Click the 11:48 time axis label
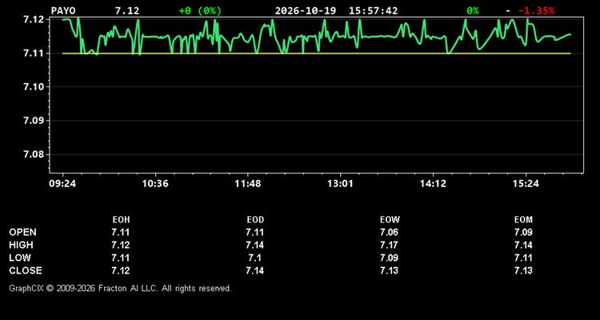This screenshot has width=600, height=320. click(x=248, y=184)
